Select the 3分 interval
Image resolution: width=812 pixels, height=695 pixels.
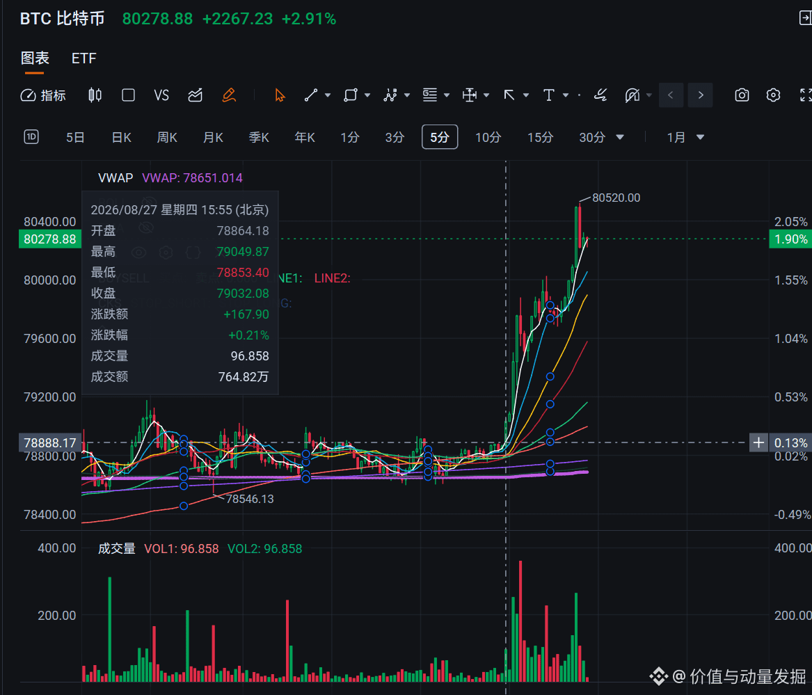395,137
